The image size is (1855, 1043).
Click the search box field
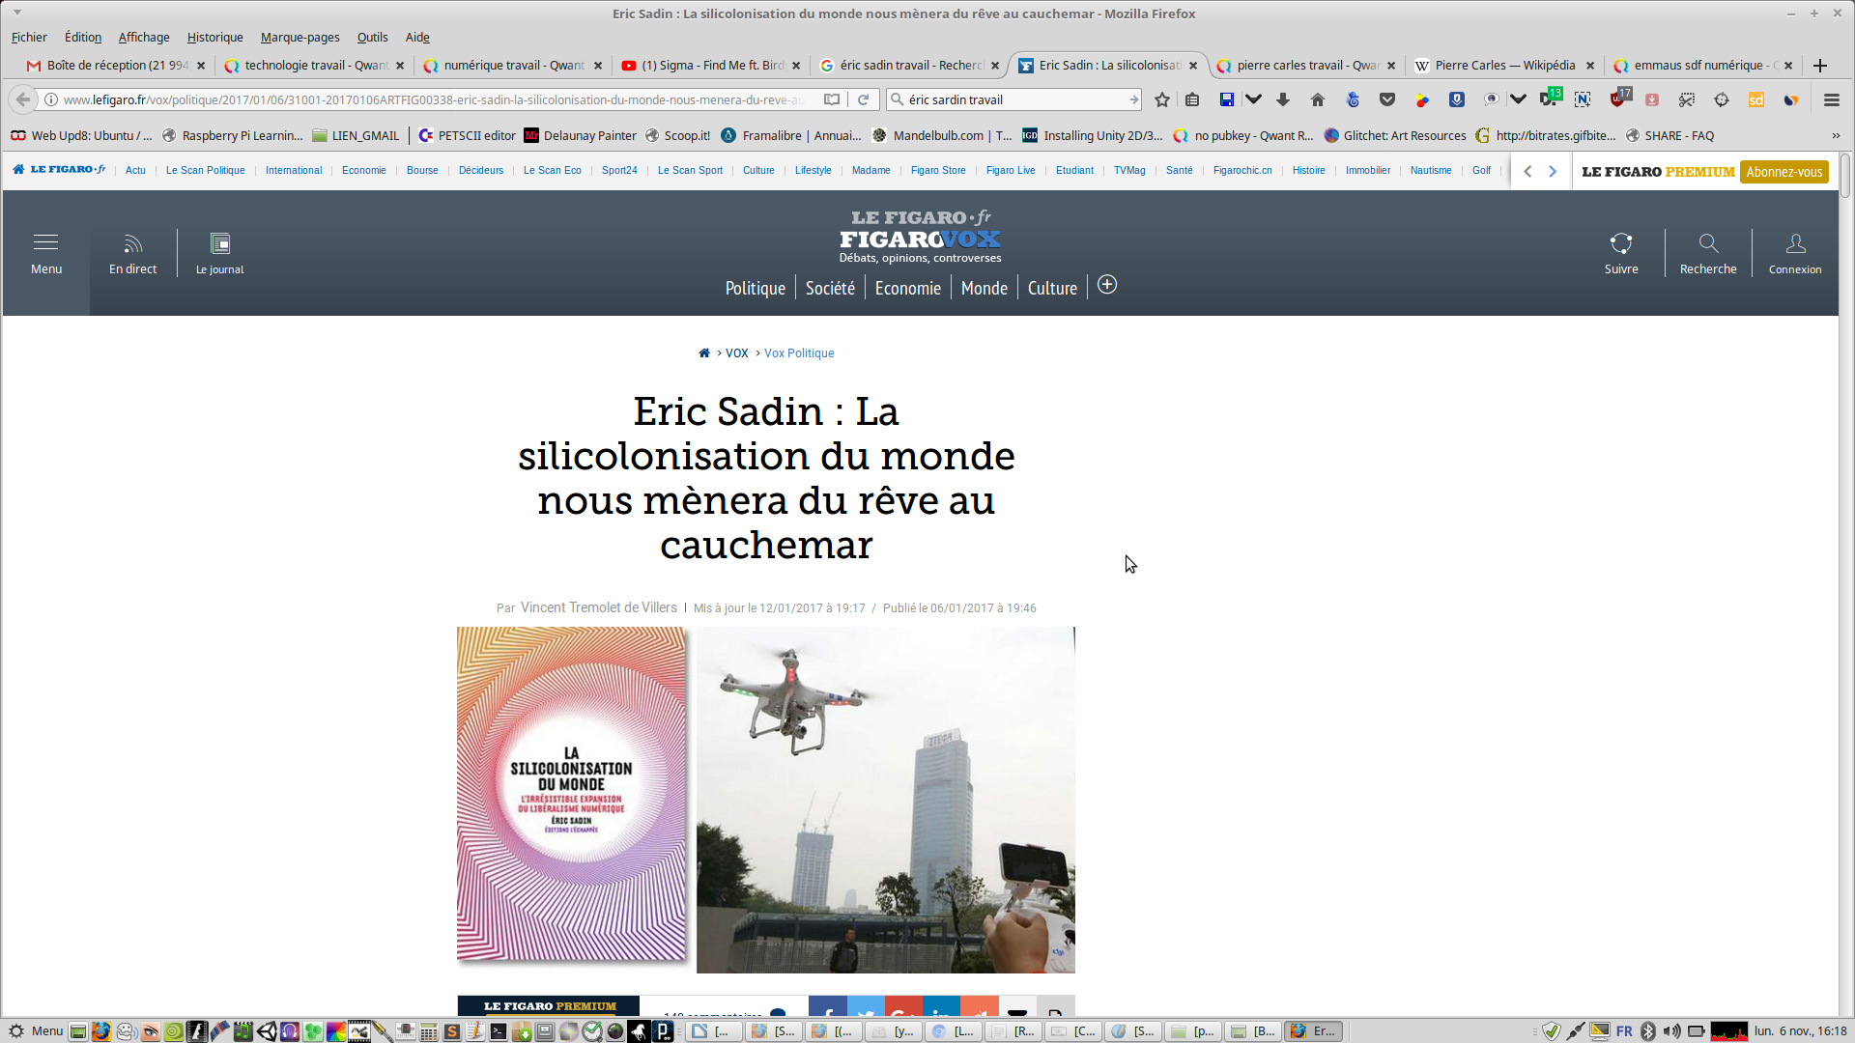1014,99
